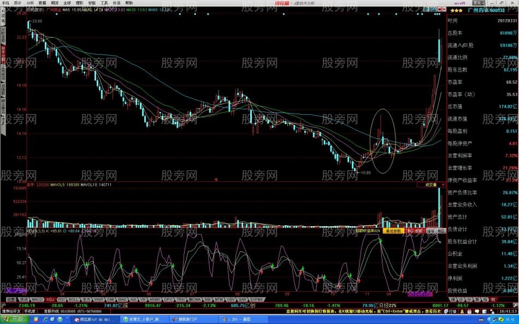Select the 细 tab in the info panel
Image resolution: width=519 pixels, height=324 pixels.
(453, 299)
